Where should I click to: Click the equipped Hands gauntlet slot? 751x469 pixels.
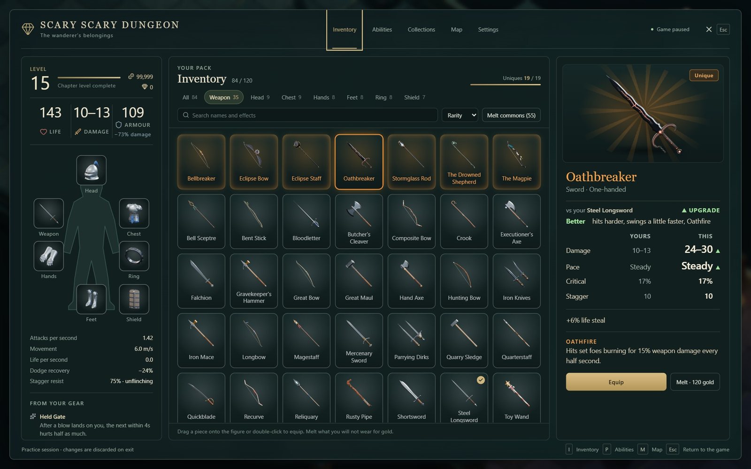(x=49, y=256)
